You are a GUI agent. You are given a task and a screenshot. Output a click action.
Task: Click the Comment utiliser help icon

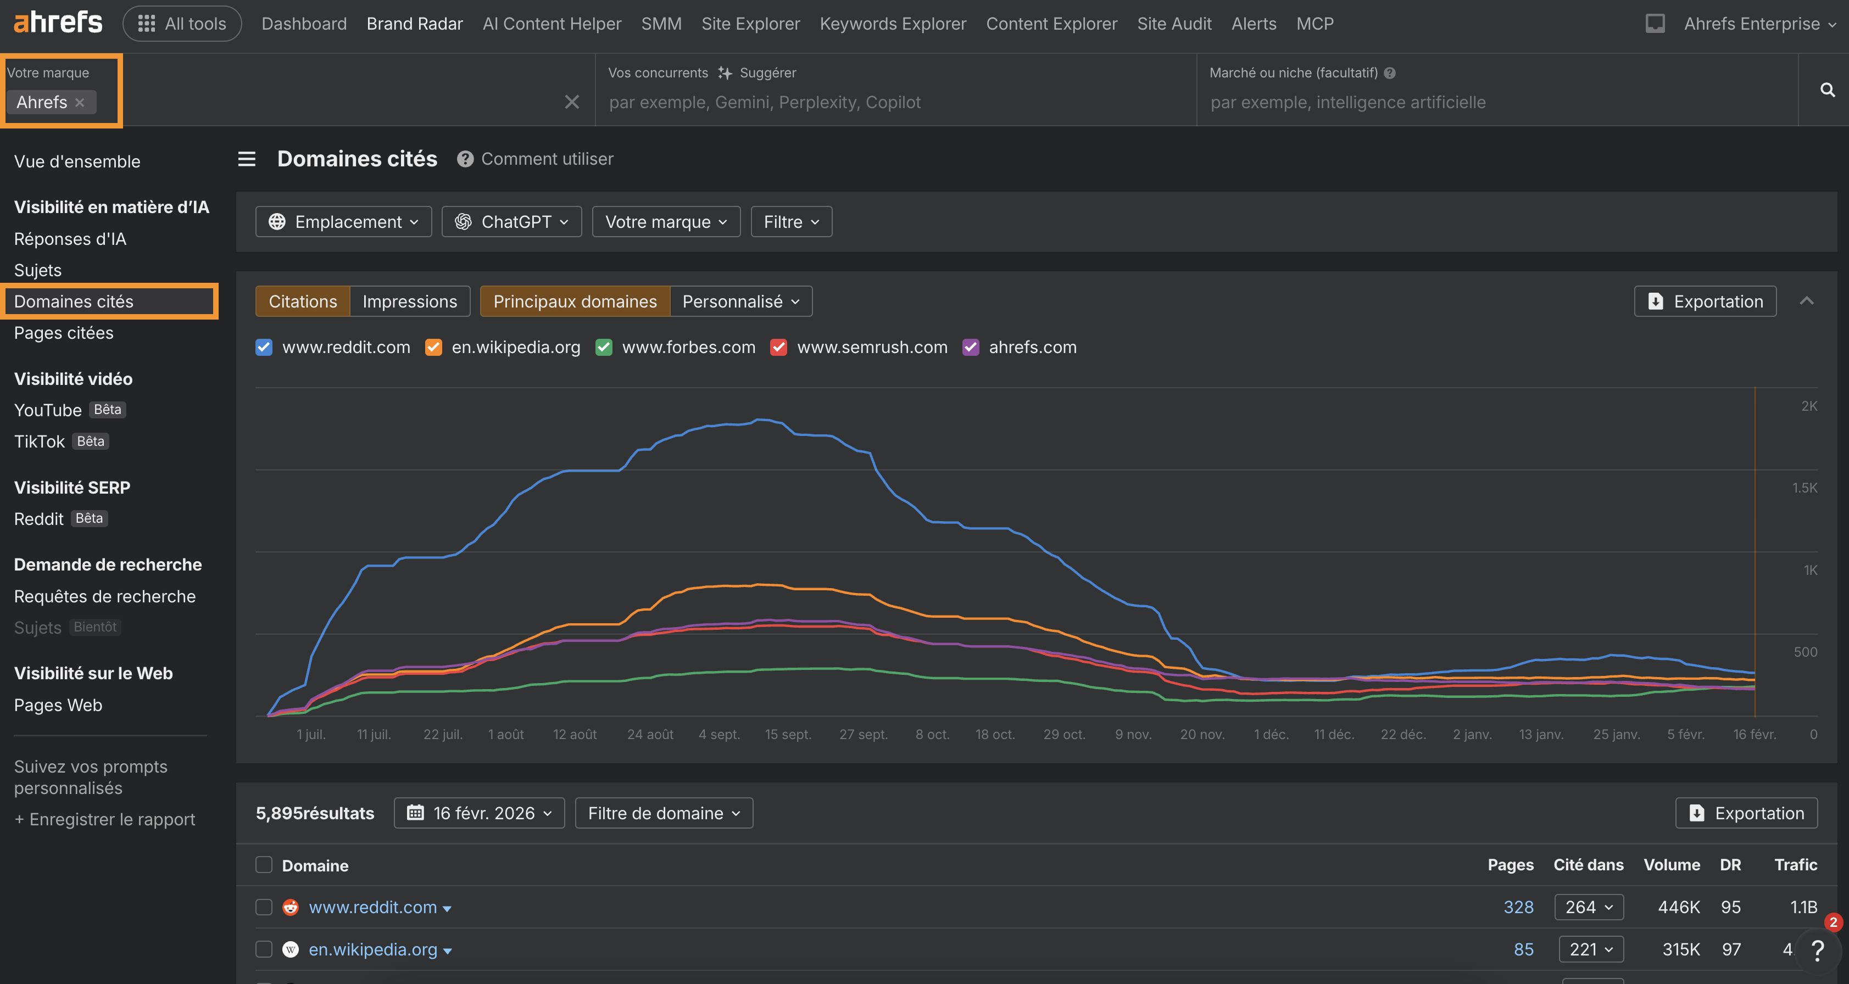click(x=465, y=159)
